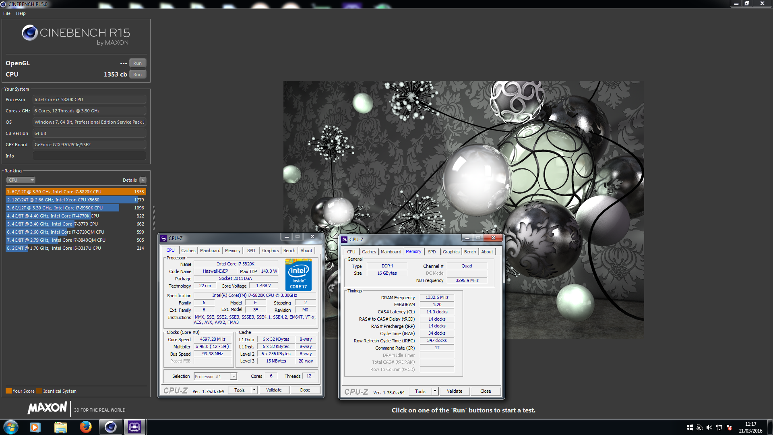Select ranking row Intel Xeon CPU X5650
Image resolution: width=773 pixels, height=435 pixels.
[x=76, y=200]
